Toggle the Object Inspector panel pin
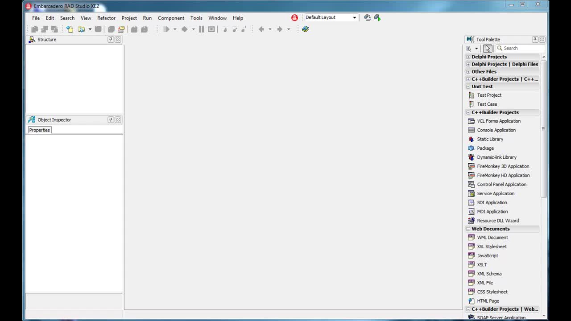The height and width of the screenshot is (321, 571). (111, 119)
